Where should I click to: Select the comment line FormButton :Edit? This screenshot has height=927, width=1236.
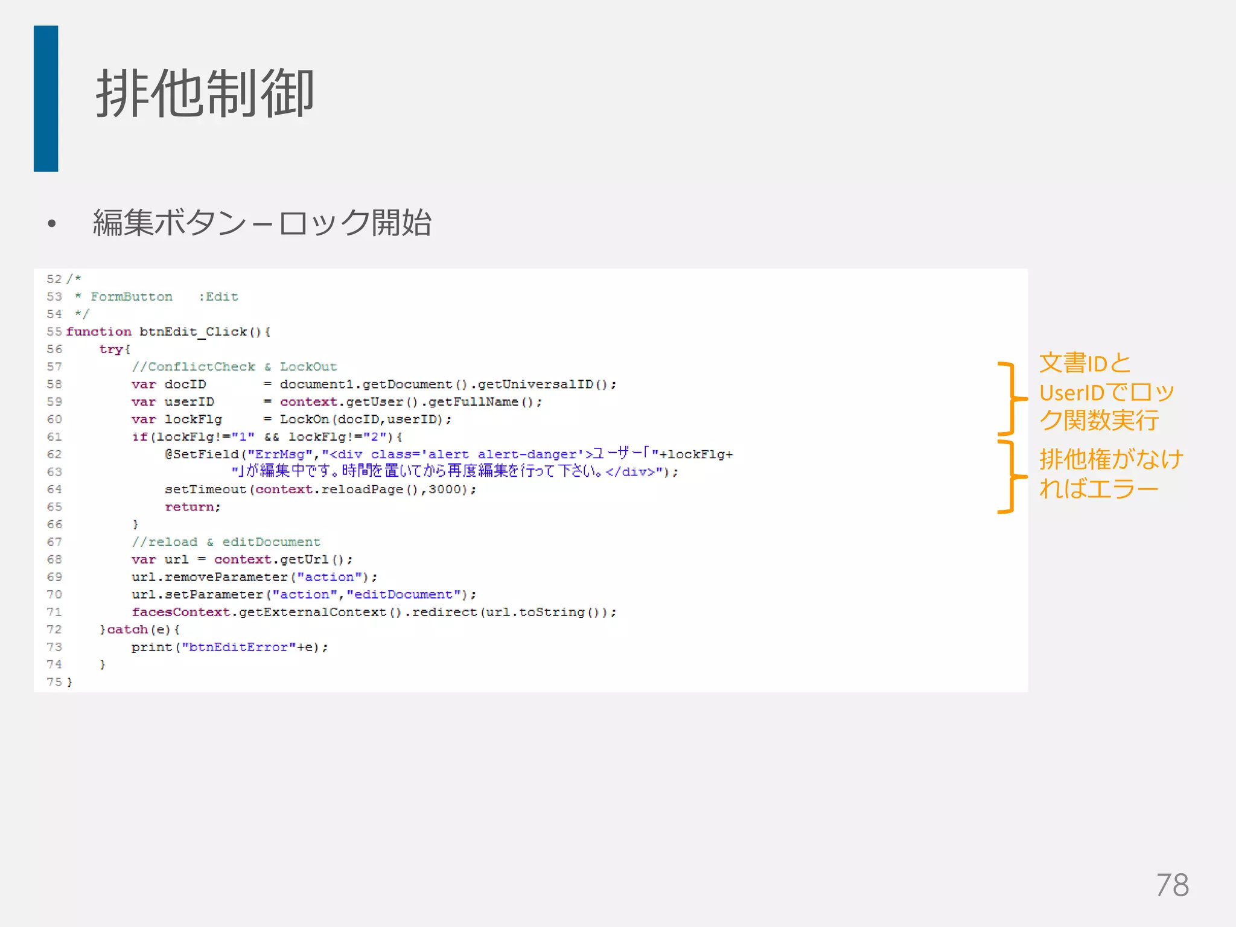click(157, 296)
